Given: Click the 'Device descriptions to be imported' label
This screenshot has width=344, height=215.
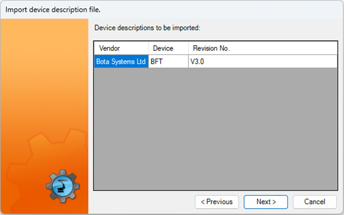Looking at the screenshot, I should (x=147, y=28).
